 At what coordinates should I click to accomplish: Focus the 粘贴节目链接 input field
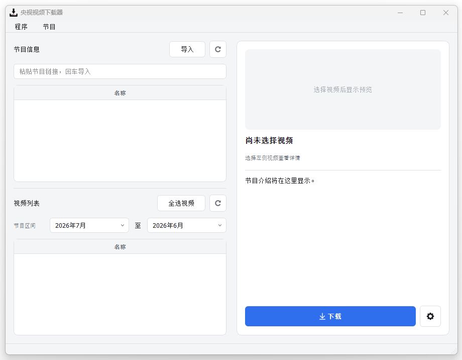coord(120,71)
